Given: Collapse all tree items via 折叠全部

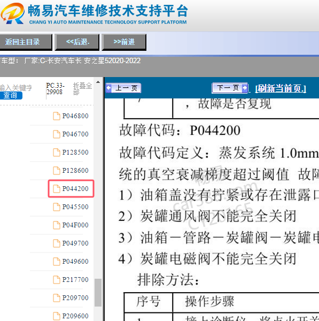Looking at the screenshot, I should click(83, 89).
